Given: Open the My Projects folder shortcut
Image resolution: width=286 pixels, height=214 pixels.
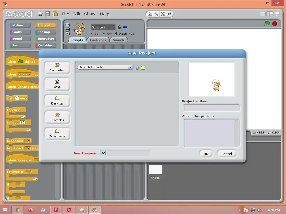Looking at the screenshot, I should tap(57, 134).
